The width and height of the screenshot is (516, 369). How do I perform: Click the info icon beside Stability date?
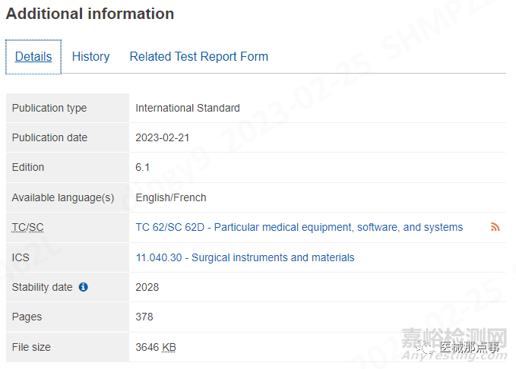click(84, 287)
